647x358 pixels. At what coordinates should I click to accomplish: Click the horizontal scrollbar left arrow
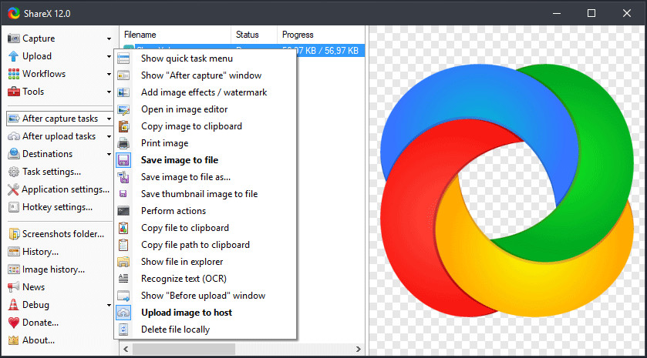click(126, 350)
